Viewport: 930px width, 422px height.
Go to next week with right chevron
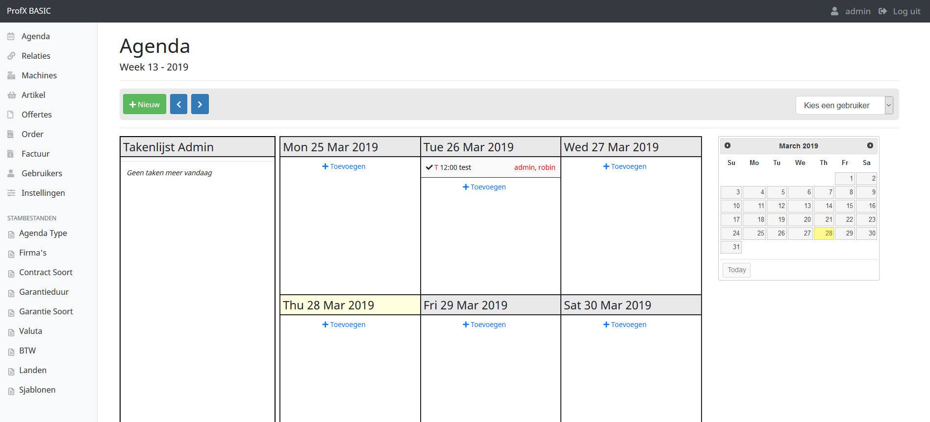tap(200, 104)
